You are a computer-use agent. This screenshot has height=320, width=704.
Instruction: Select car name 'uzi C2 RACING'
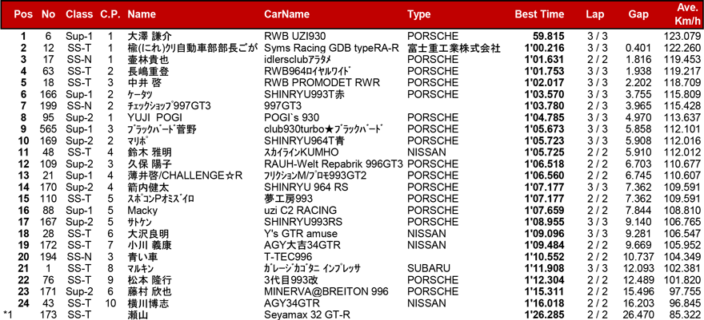[300, 211]
